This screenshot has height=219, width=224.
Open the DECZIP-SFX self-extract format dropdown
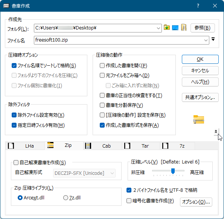(84, 173)
